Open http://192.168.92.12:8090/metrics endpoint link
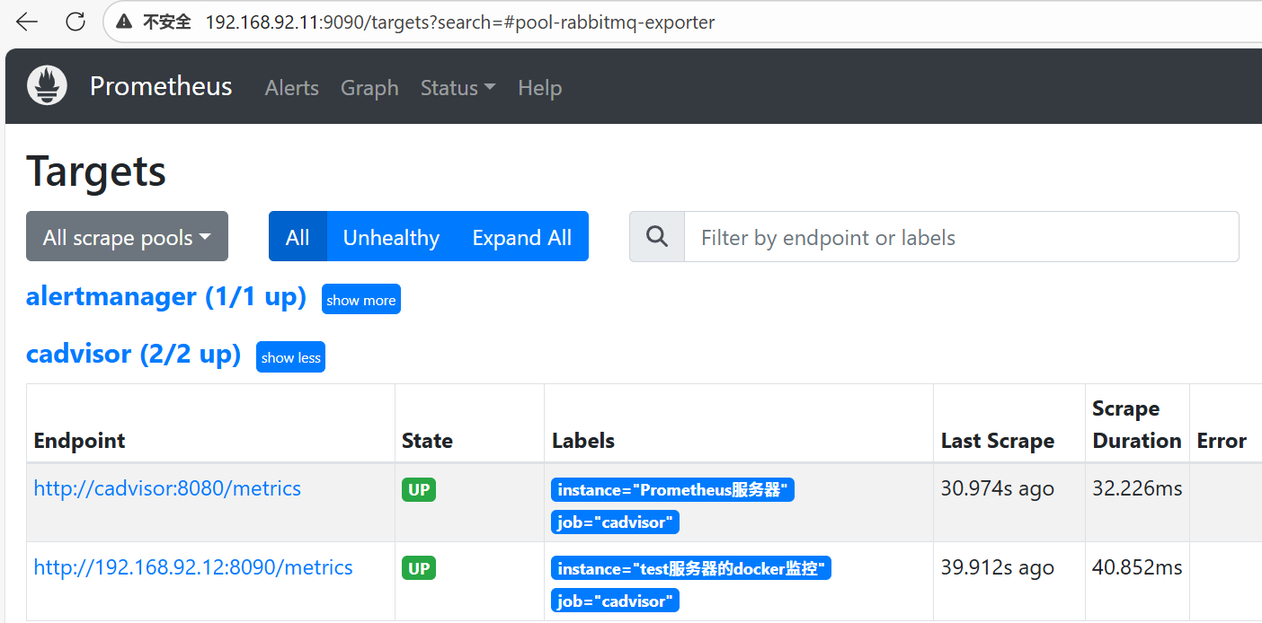Screen dimensions: 1262x623 193,567
